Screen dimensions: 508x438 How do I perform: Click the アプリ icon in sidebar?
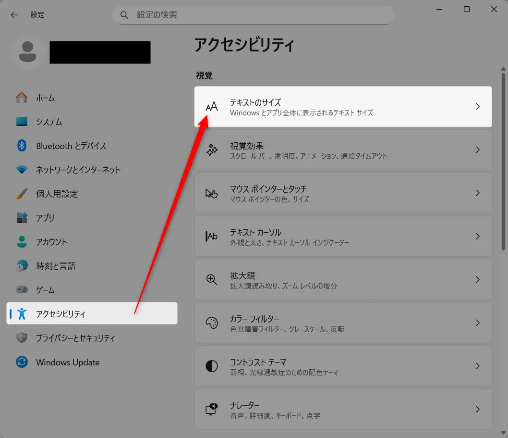click(22, 218)
